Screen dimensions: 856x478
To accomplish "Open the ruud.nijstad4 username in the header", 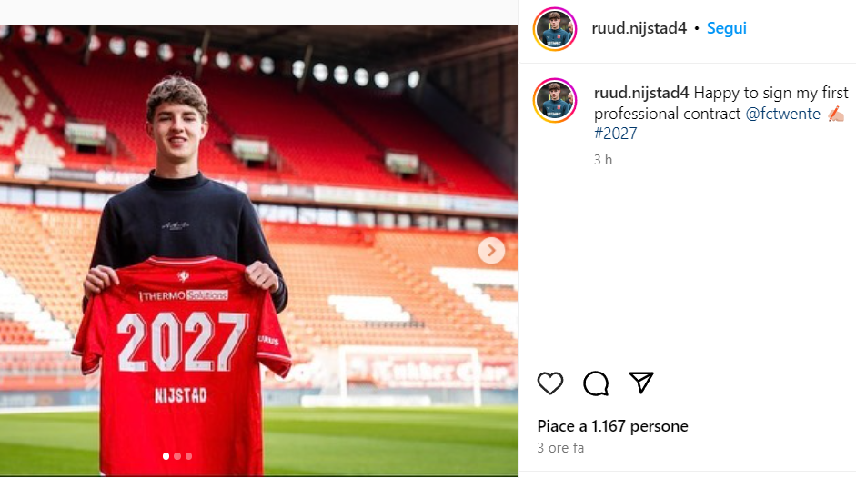I will pos(639,28).
